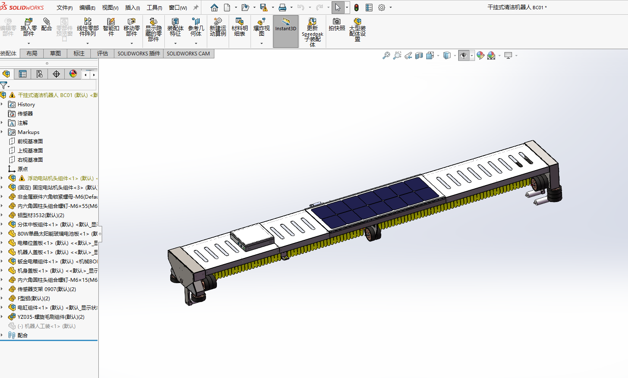The image size is (628, 378).
Task: Open dropdown arrow under 装配体特征
Action: pyautogui.click(x=175, y=43)
